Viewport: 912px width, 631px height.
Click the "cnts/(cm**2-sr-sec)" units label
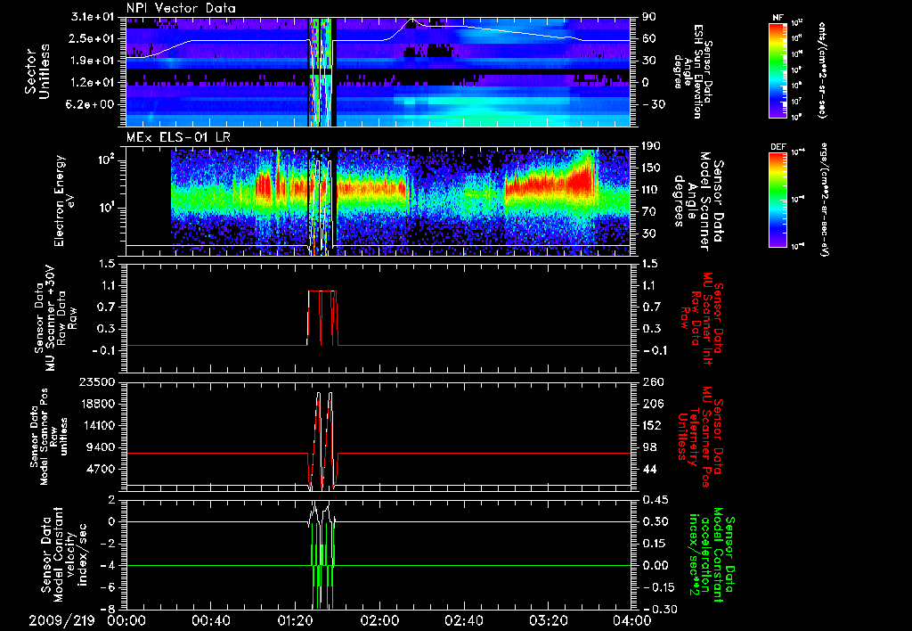click(822, 70)
